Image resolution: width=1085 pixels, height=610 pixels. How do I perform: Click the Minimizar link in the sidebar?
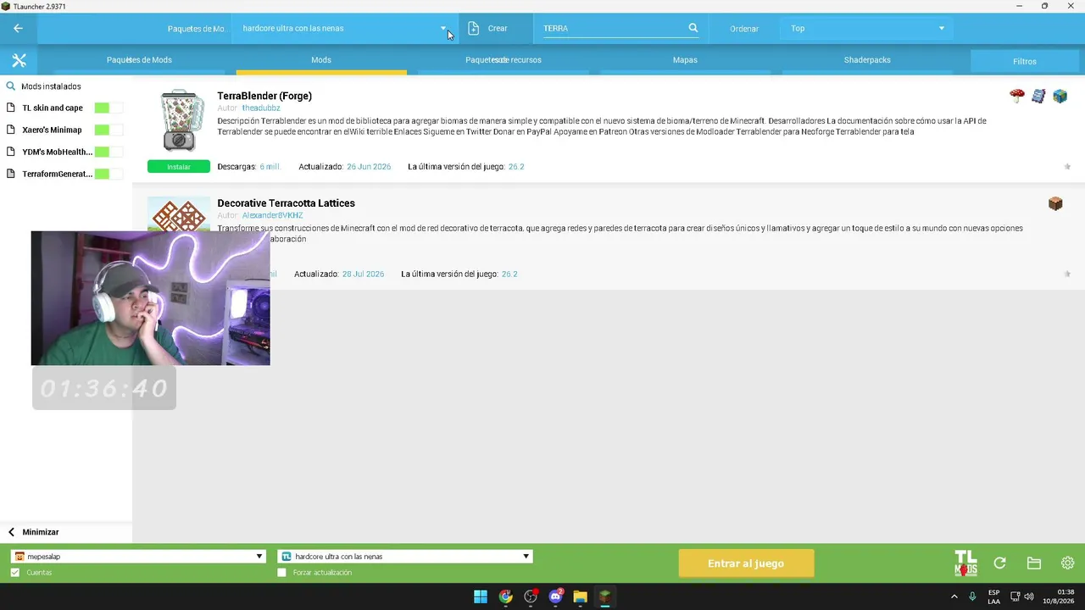41,532
